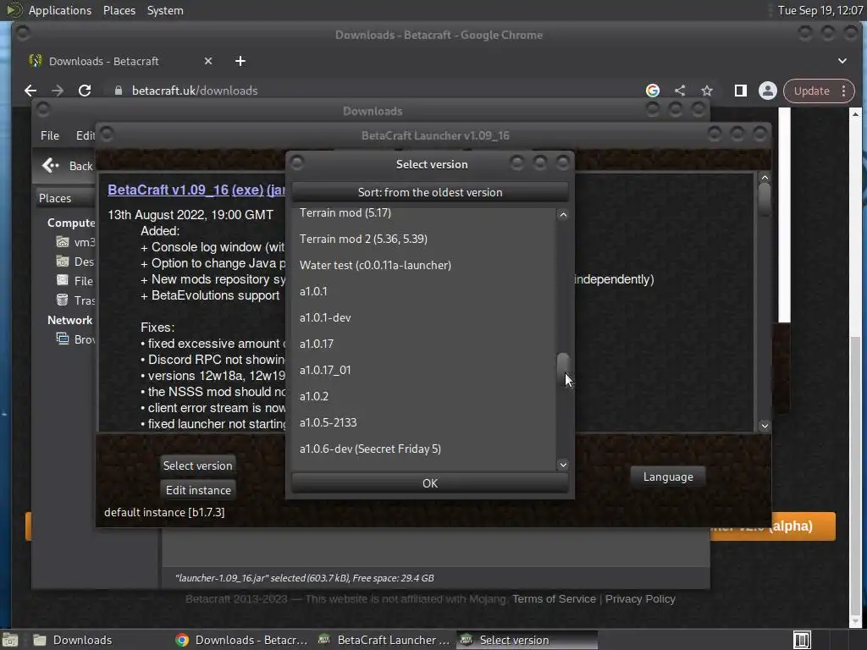Click site lock icon in address bar
The width and height of the screenshot is (867, 650).
pyautogui.click(x=118, y=91)
